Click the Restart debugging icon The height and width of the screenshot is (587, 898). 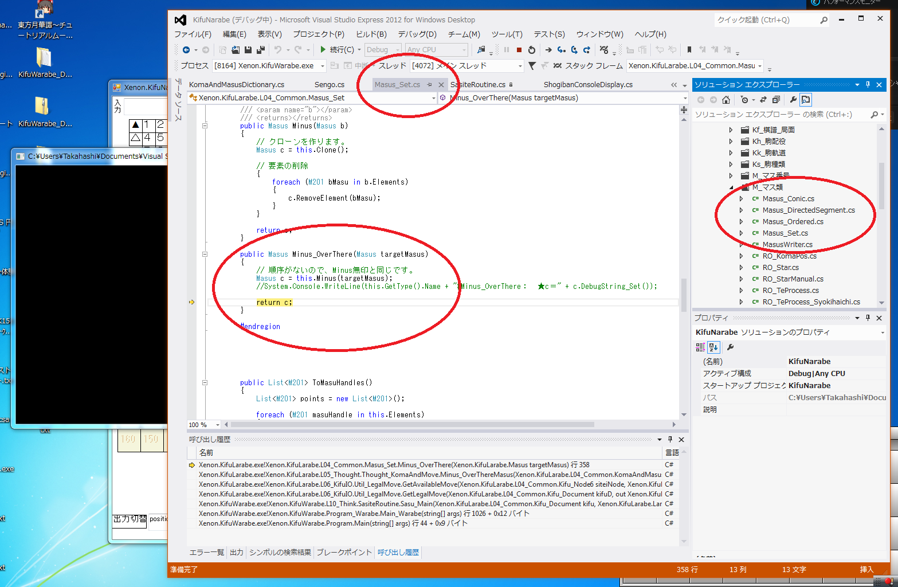(x=532, y=50)
